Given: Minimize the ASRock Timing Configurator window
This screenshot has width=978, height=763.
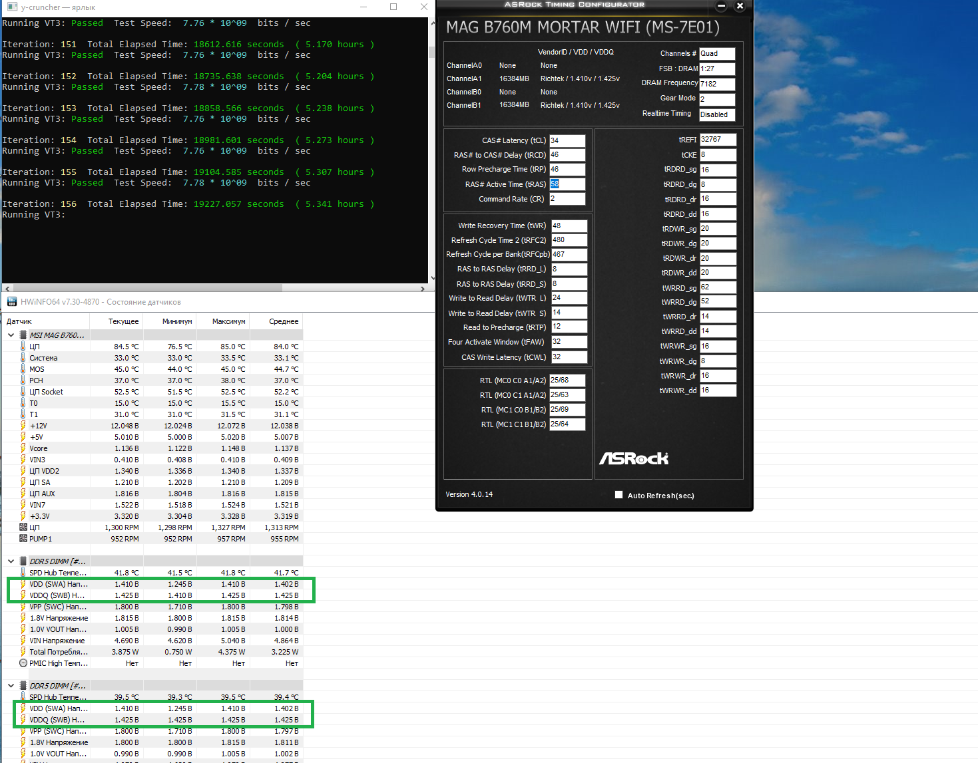Looking at the screenshot, I should 721,6.
